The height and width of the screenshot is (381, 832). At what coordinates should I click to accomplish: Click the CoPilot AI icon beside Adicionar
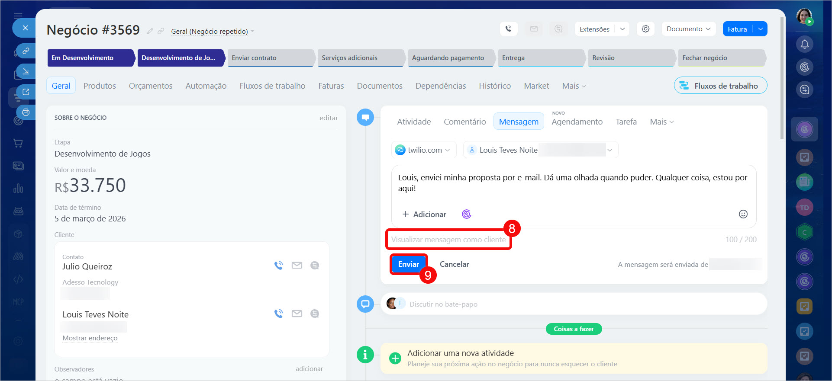point(466,214)
